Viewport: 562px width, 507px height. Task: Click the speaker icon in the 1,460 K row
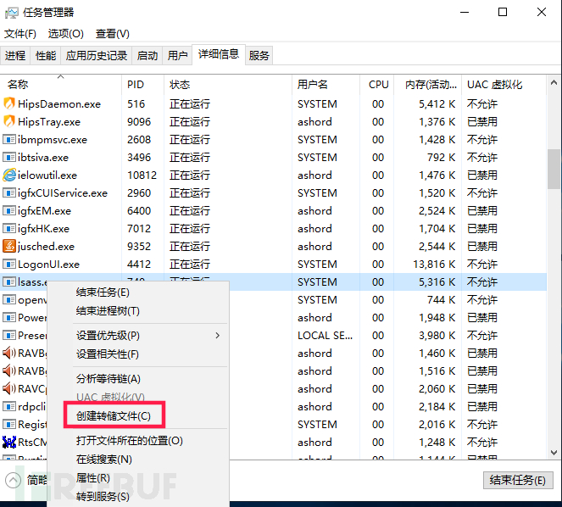9,353
